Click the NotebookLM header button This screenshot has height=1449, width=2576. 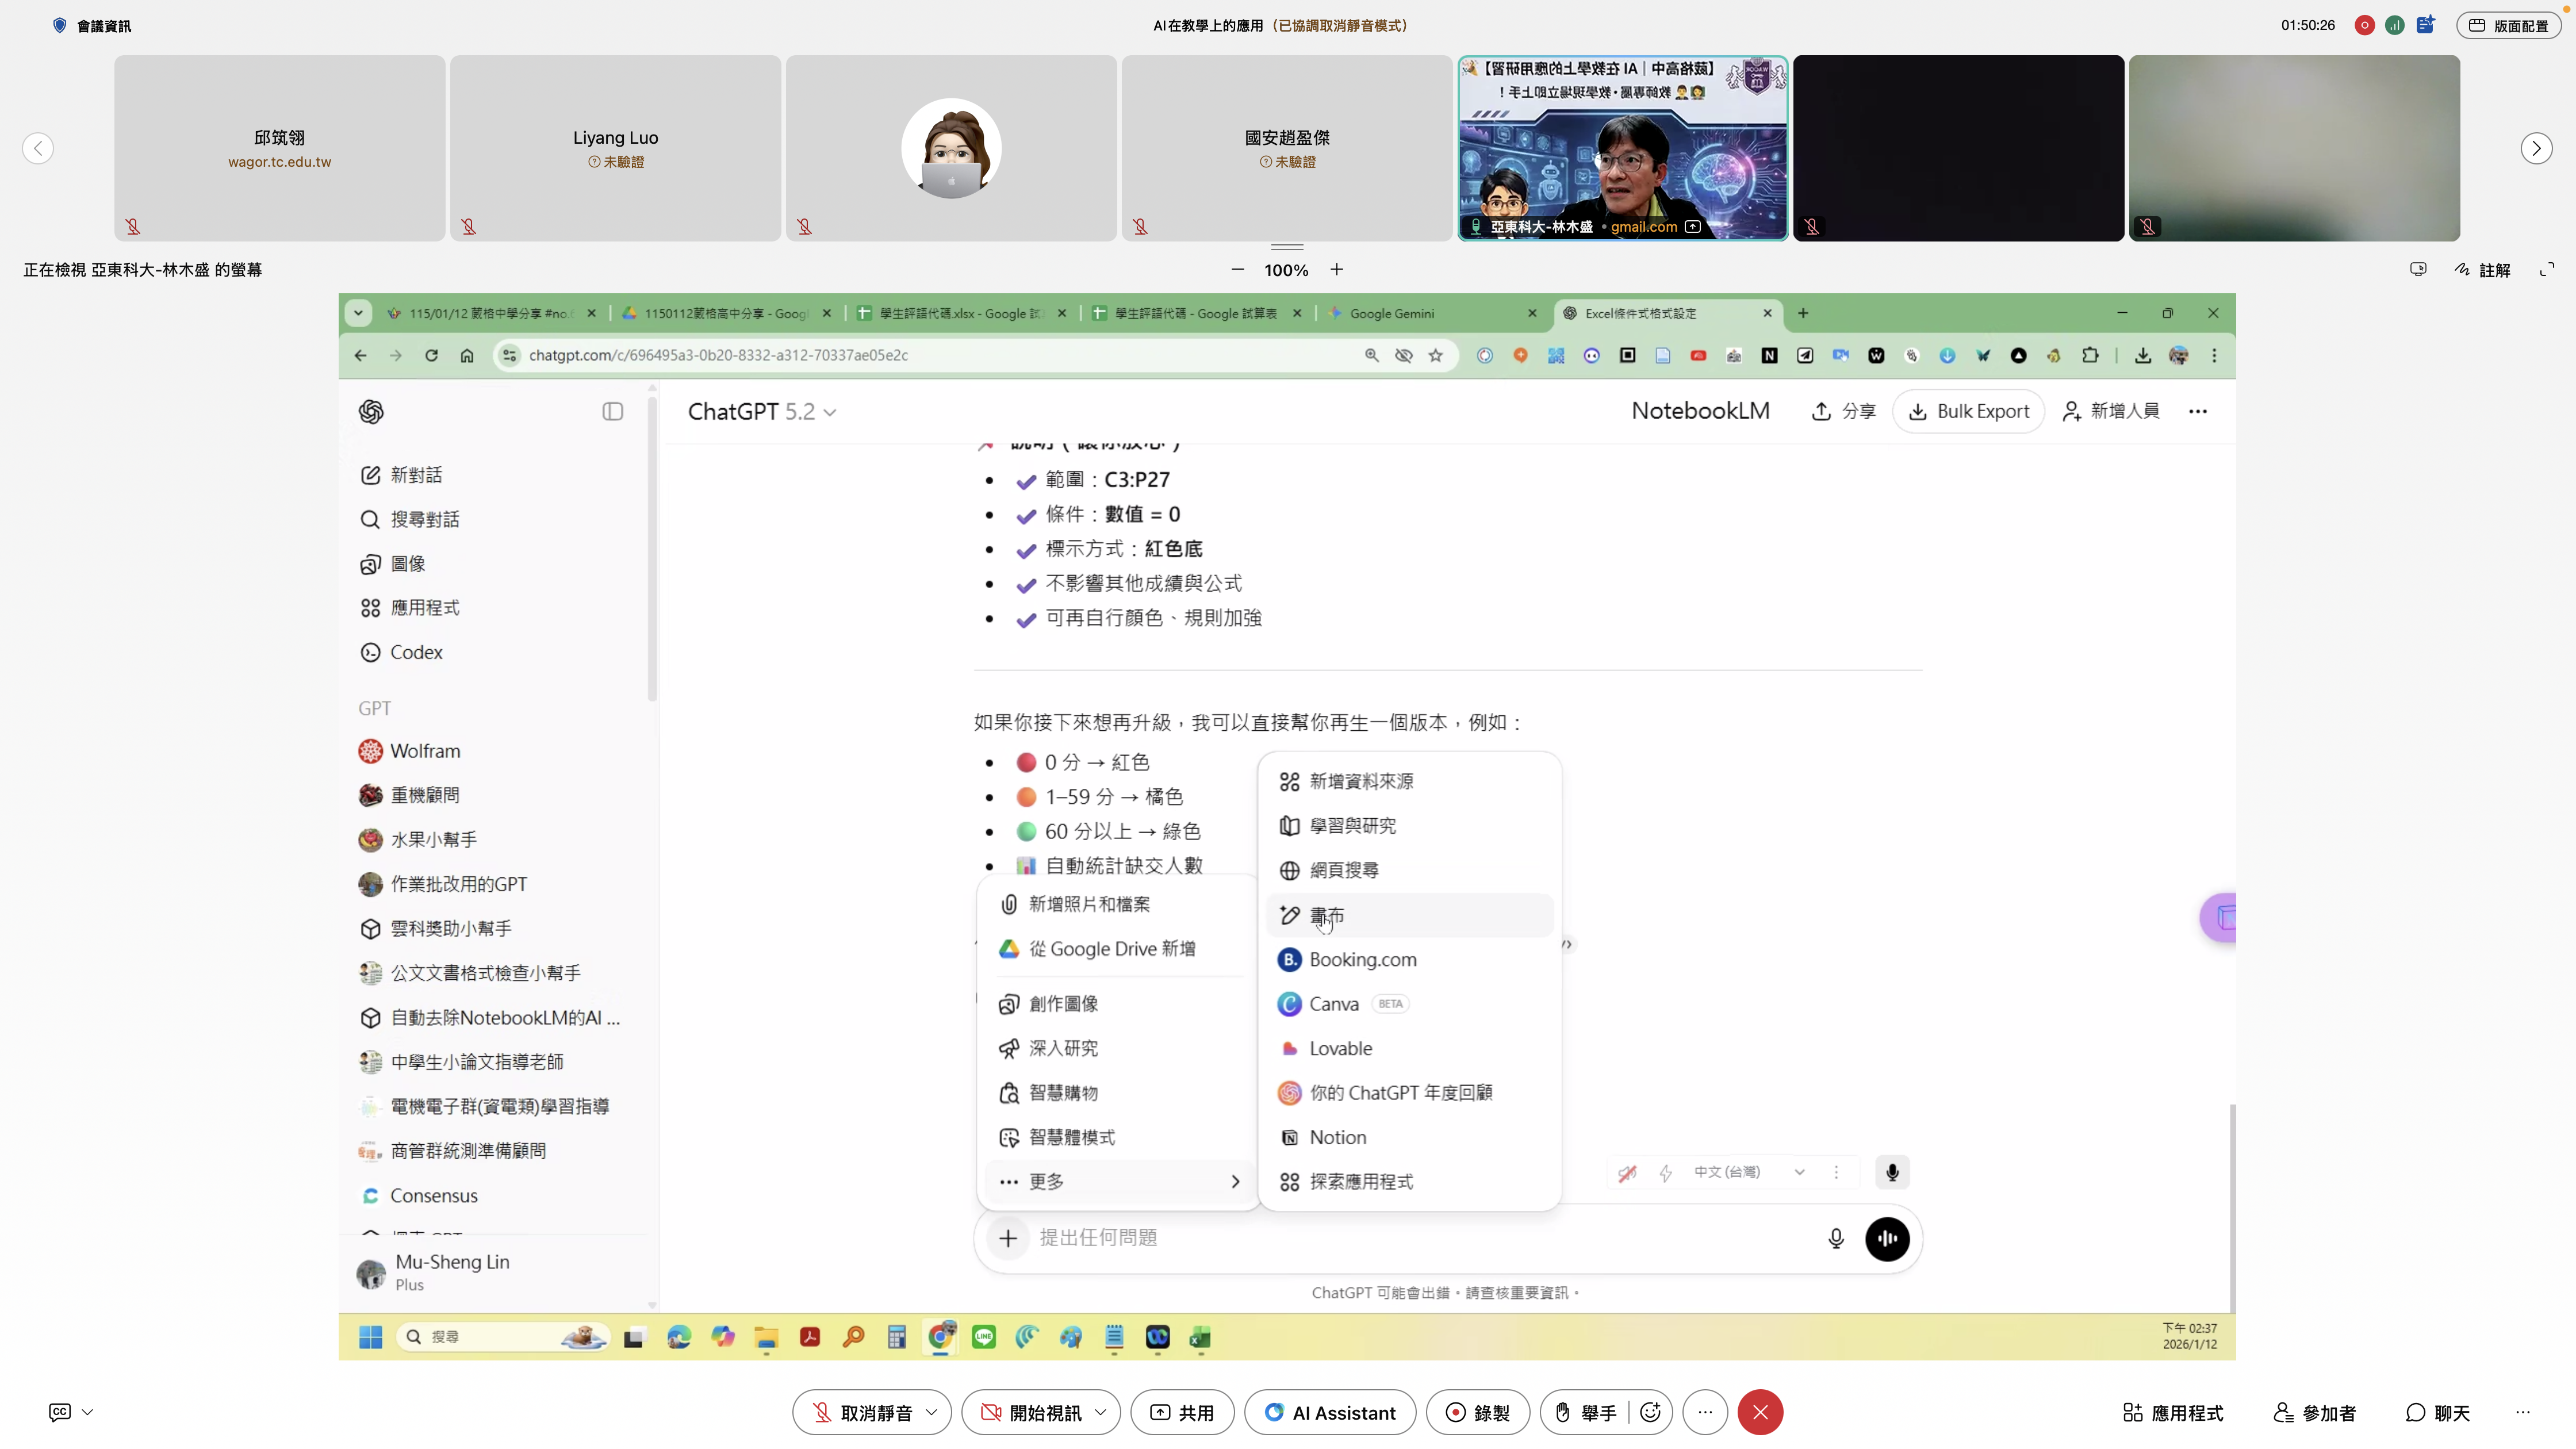[1700, 411]
